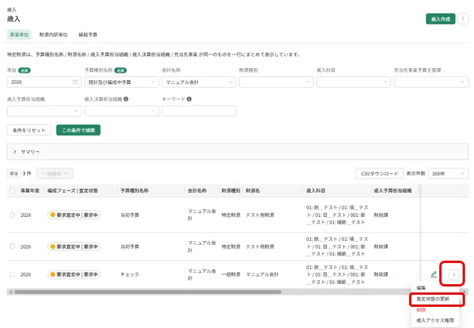The height and width of the screenshot is (328, 474).
Task: Click the info icon next to キーワード
Action: (189, 99)
